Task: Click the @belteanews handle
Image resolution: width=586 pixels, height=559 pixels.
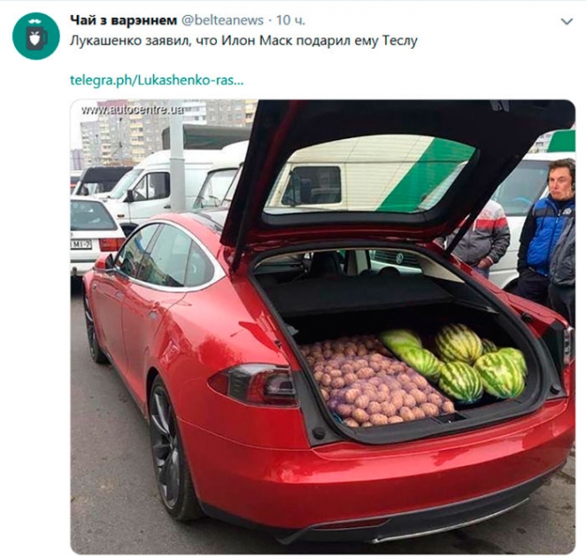Action: [222, 20]
